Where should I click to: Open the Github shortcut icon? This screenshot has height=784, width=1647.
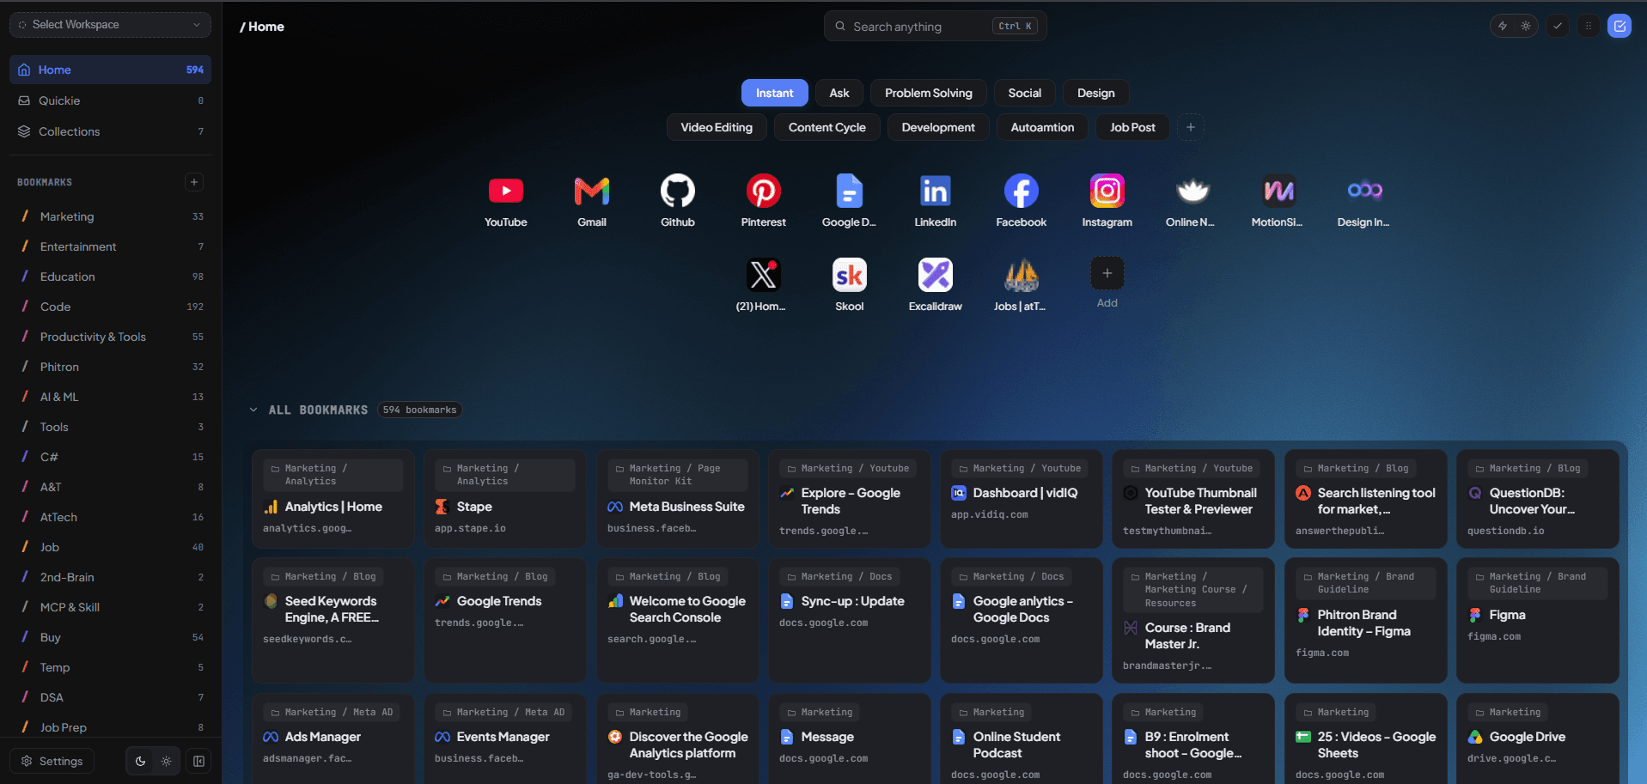678,191
